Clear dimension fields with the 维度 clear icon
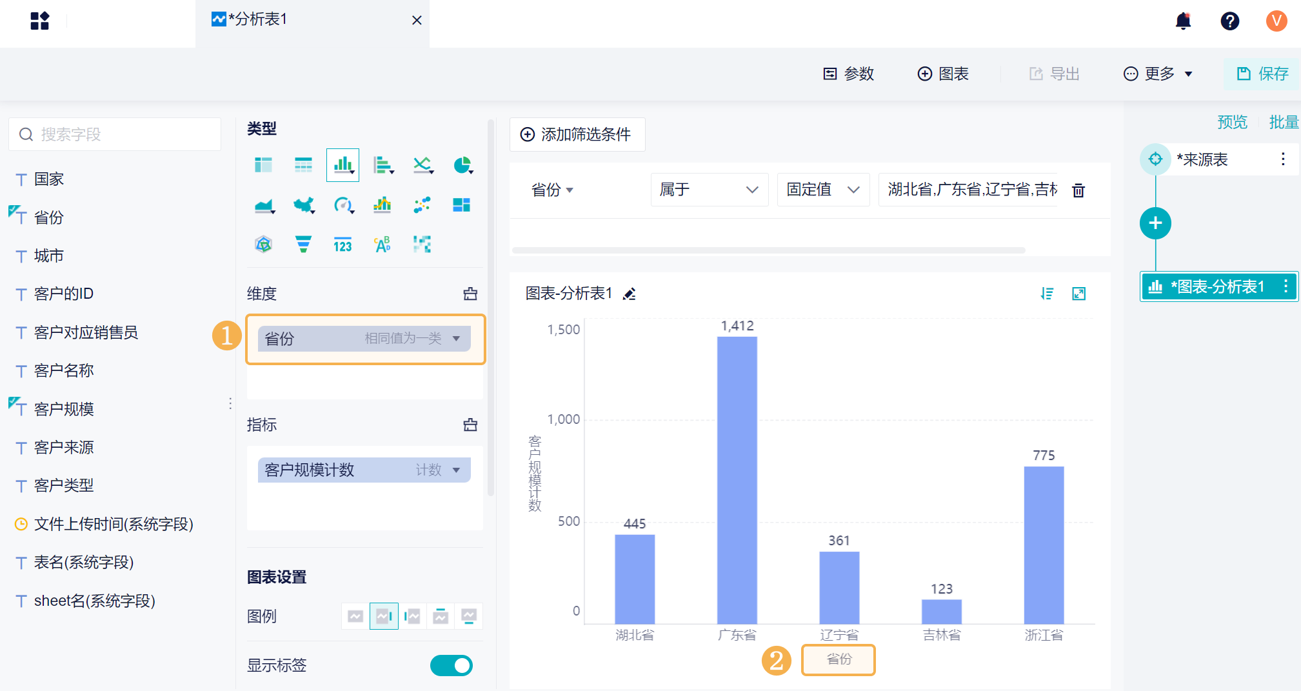The height and width of the screenshot is (691, 1301). click(470, 294)
